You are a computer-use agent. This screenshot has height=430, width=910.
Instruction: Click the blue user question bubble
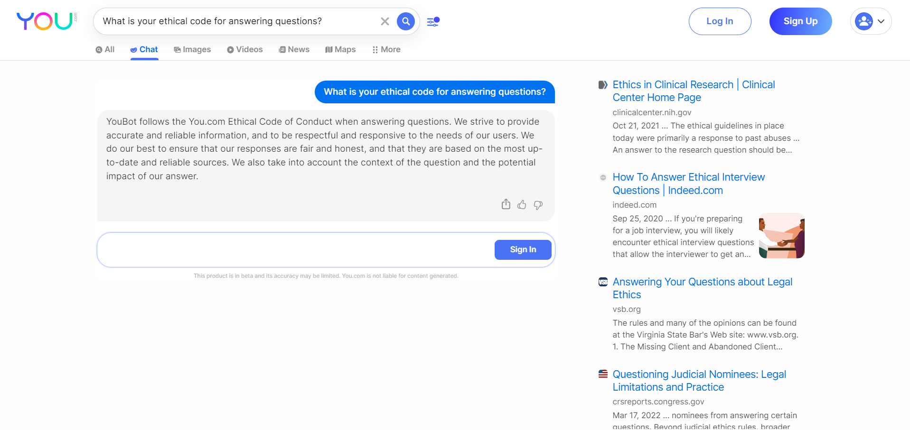click(435, 92)
